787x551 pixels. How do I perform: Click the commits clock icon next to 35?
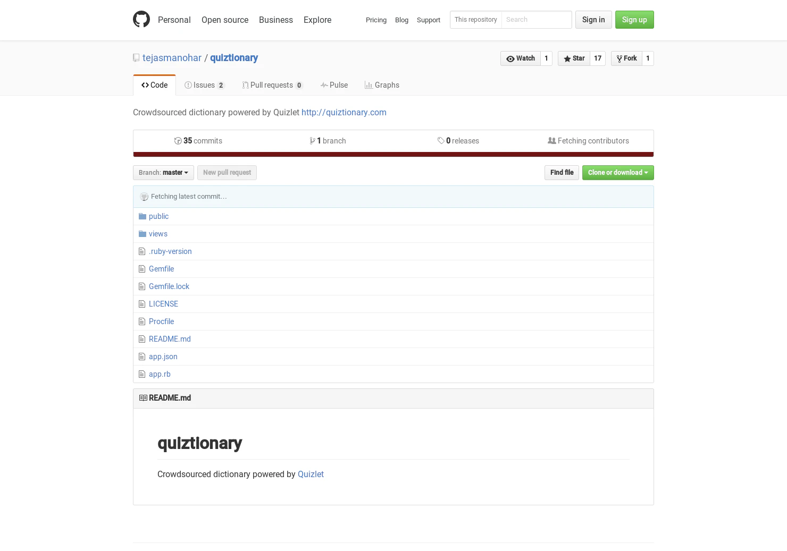pyautogui.click(x=178, y=141)
